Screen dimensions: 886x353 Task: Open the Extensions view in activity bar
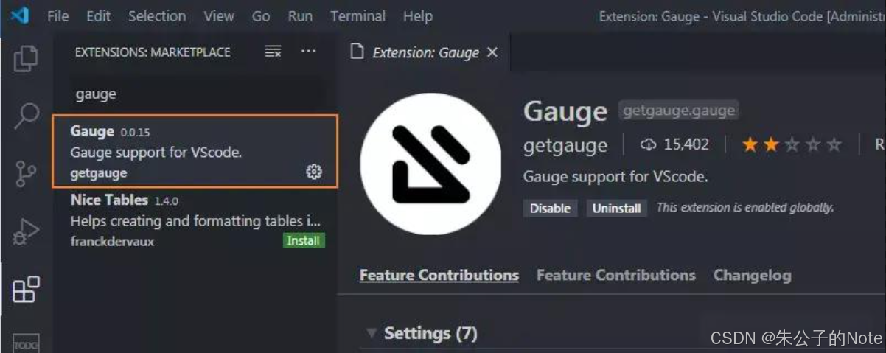click(26, 289)
